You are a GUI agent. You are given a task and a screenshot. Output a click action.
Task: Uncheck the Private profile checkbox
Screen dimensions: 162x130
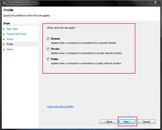click(x=48, y=49)
